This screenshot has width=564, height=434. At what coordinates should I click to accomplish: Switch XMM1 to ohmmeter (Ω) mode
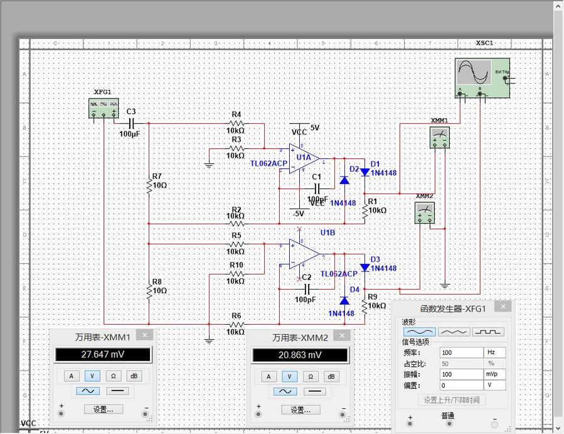click(112, 376)
